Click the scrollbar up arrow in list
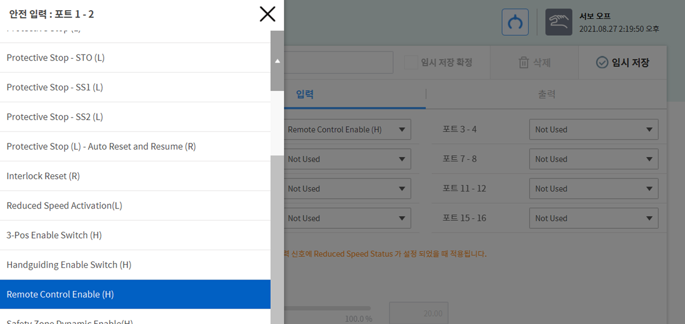 (x=277, y=61)
